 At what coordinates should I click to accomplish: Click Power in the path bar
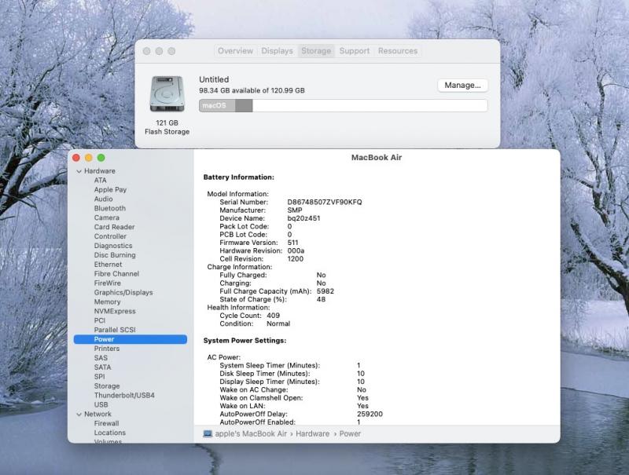tap(350, 433)
